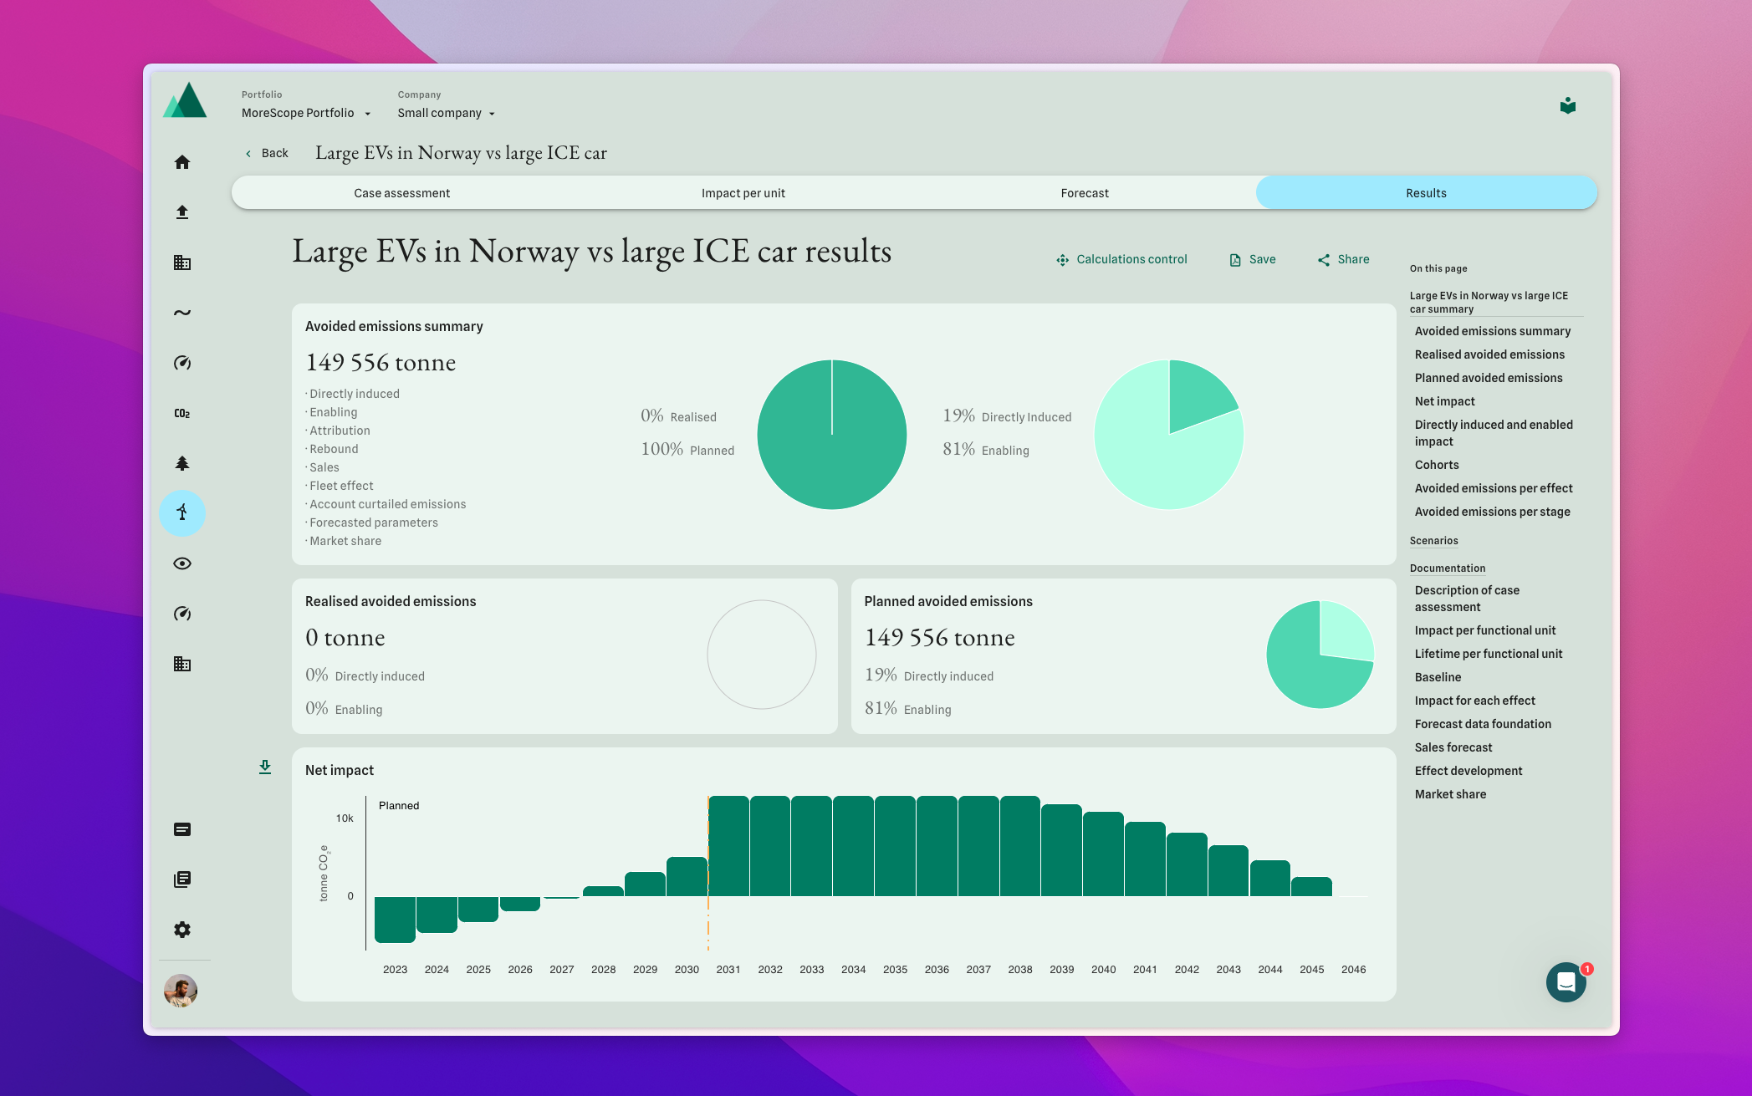Open Calculations control
This screenshot has height=1096, width=1752.
pyautogui.click(x=1122, y=259)
